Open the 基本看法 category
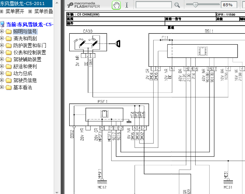Image resolution: width=245 pixels, height=194 pixels. (x=23, y=87)
